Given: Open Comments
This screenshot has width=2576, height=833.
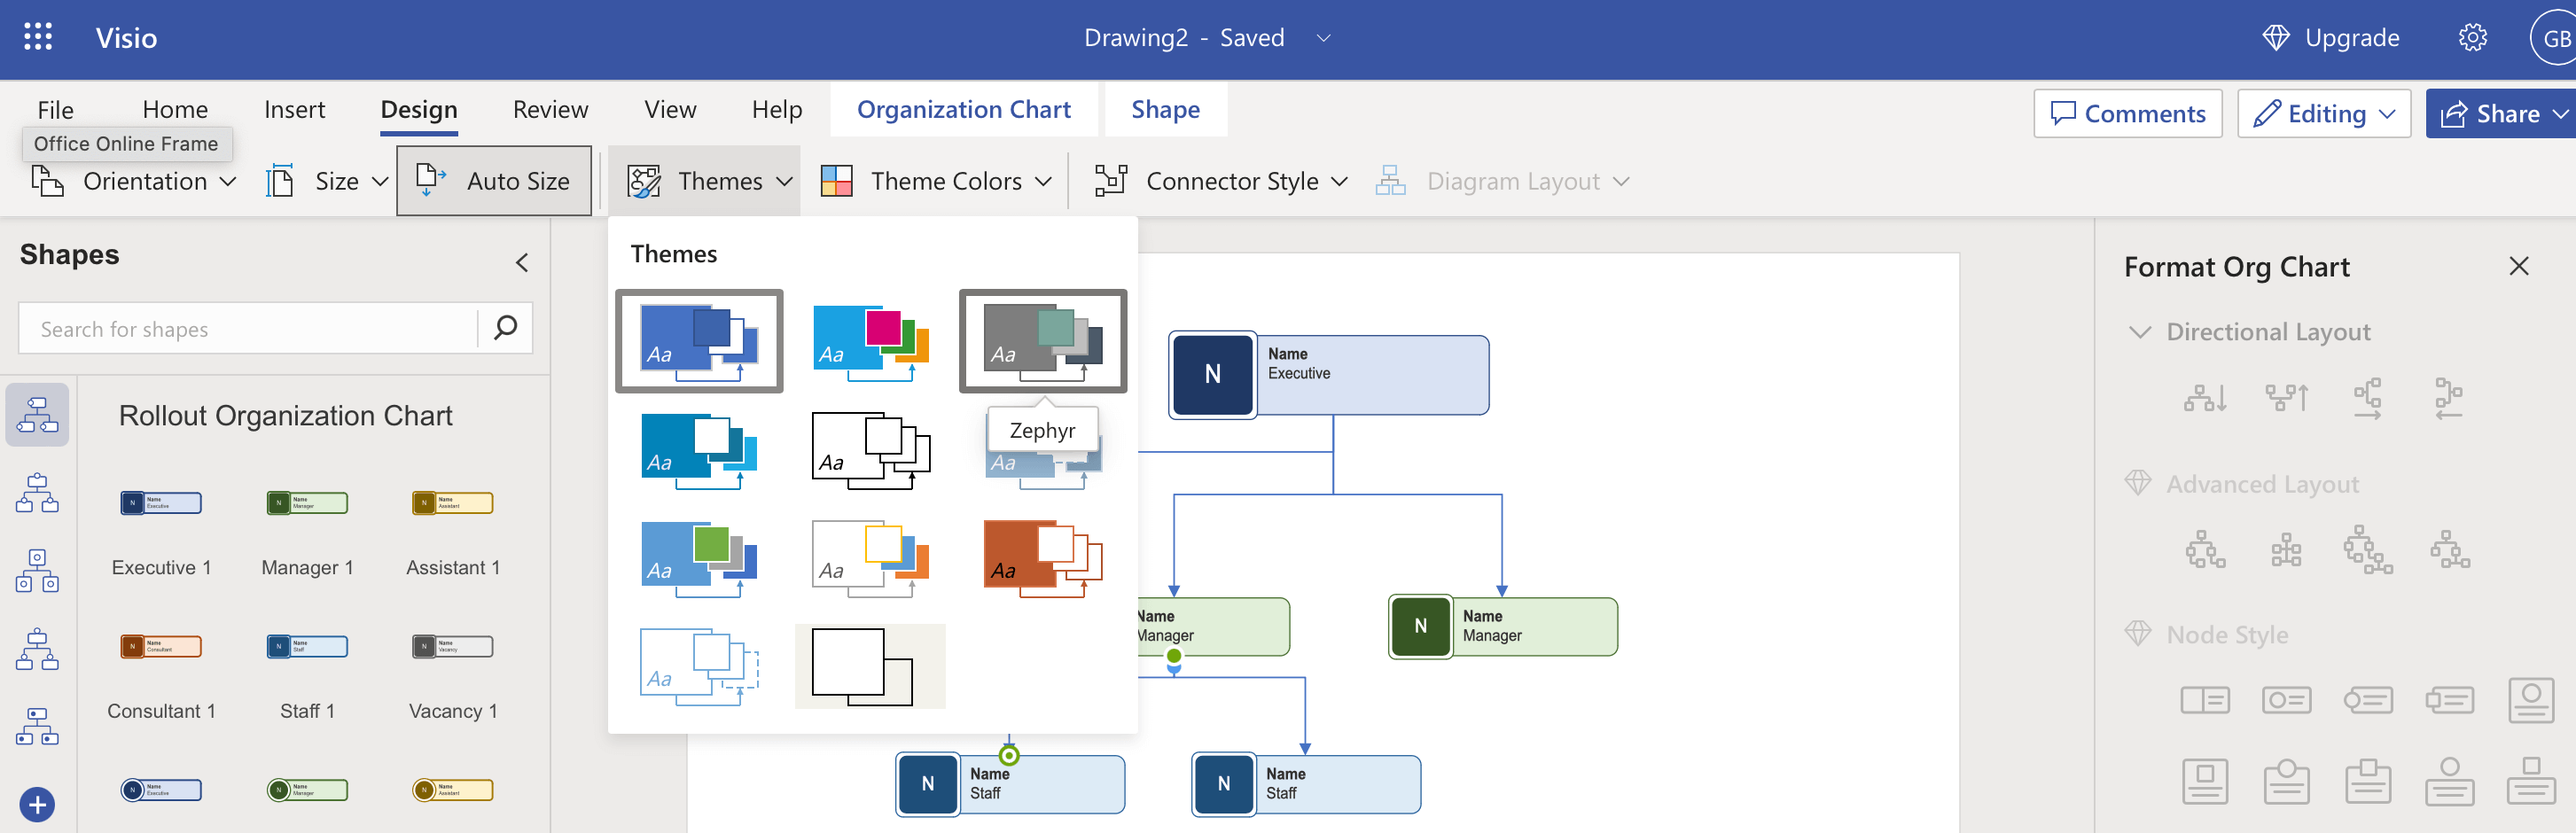Looking at the screenshot, I should click(2128, 113).
